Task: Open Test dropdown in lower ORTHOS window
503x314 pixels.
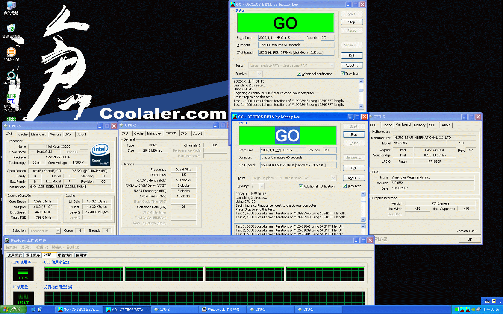Action: [334, 178]
